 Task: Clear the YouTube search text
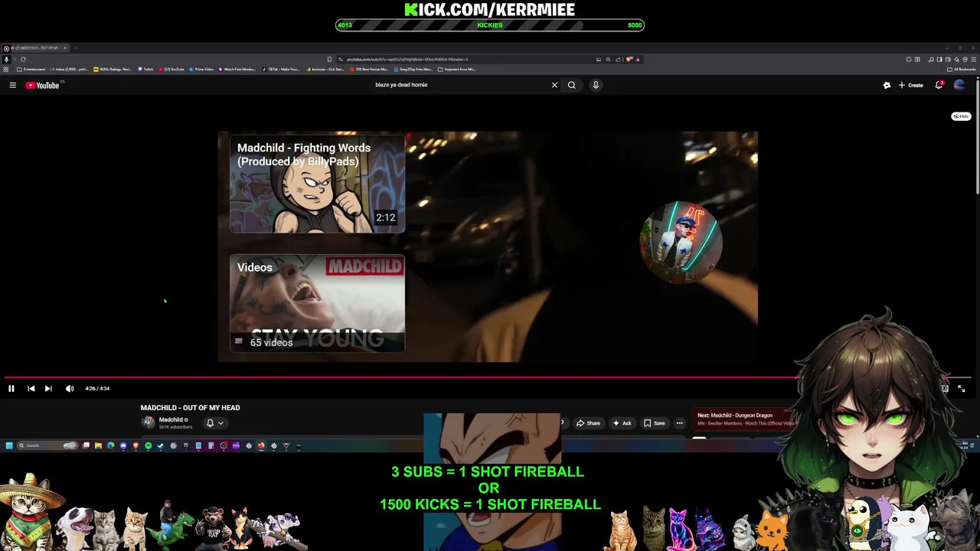coord(554,85)
